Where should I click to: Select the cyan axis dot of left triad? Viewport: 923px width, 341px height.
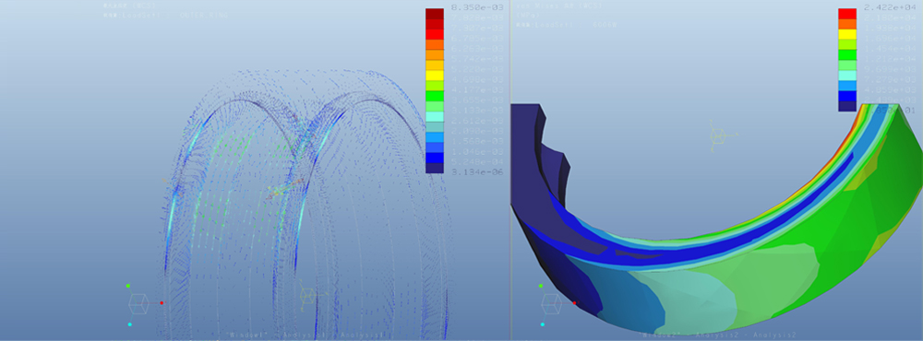coord(129,324)
